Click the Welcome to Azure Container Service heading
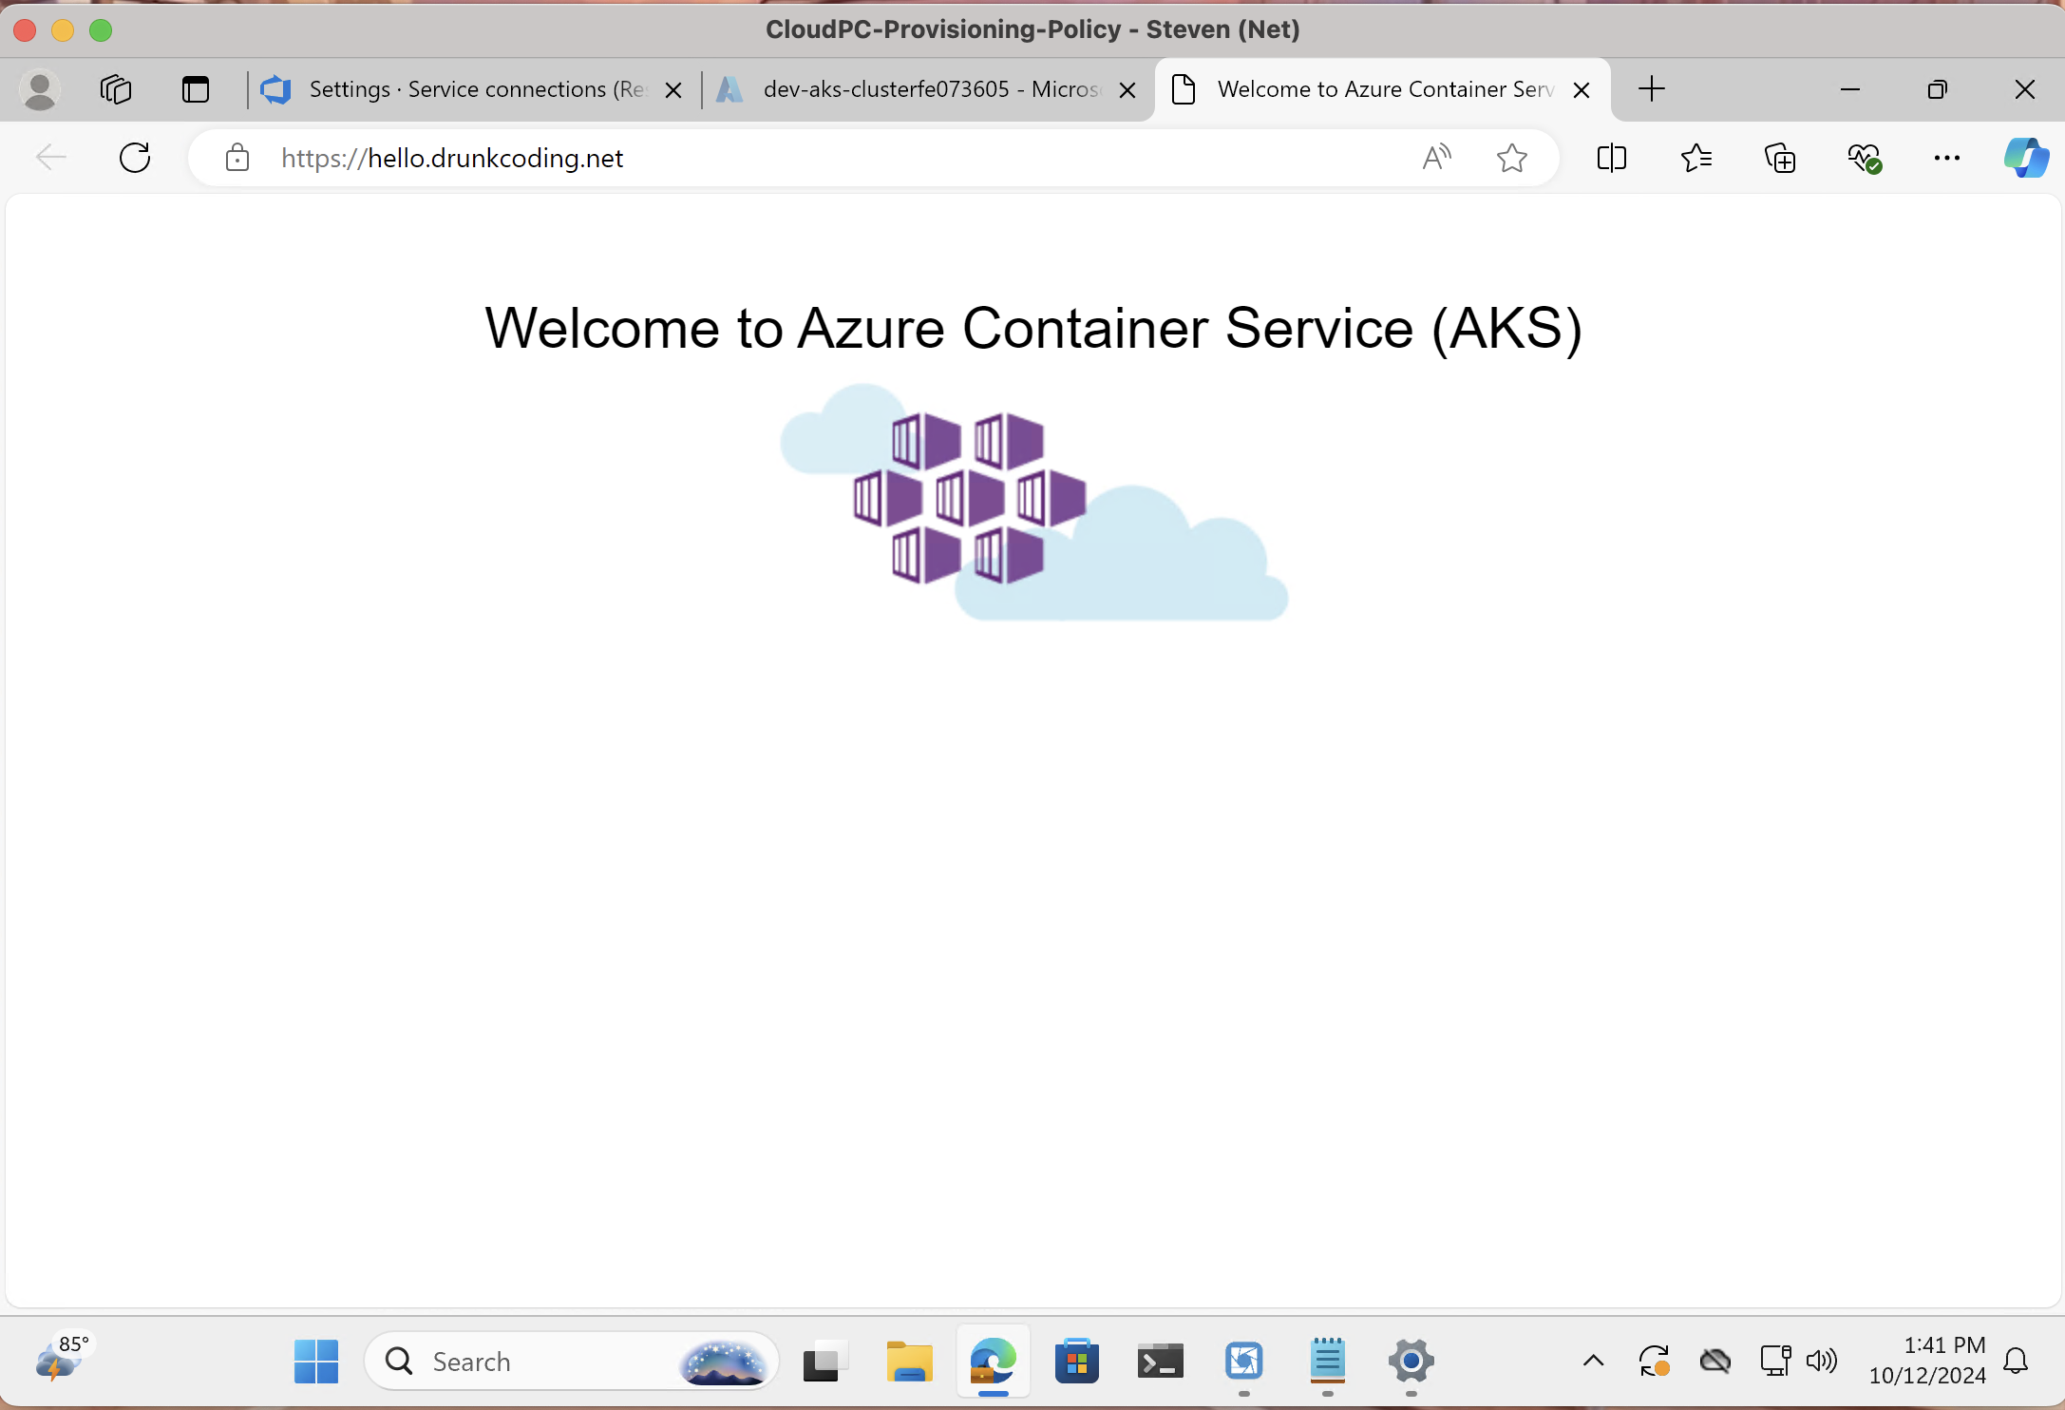The image size is (2065, 1410). tap(1033, 328)
